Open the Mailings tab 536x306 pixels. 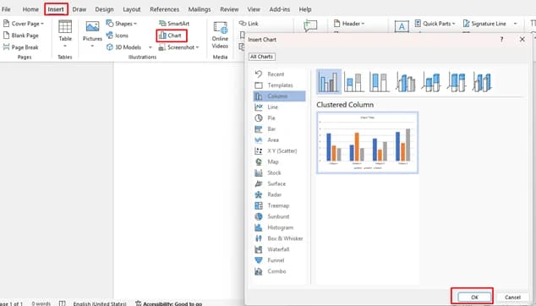[200, 9]
